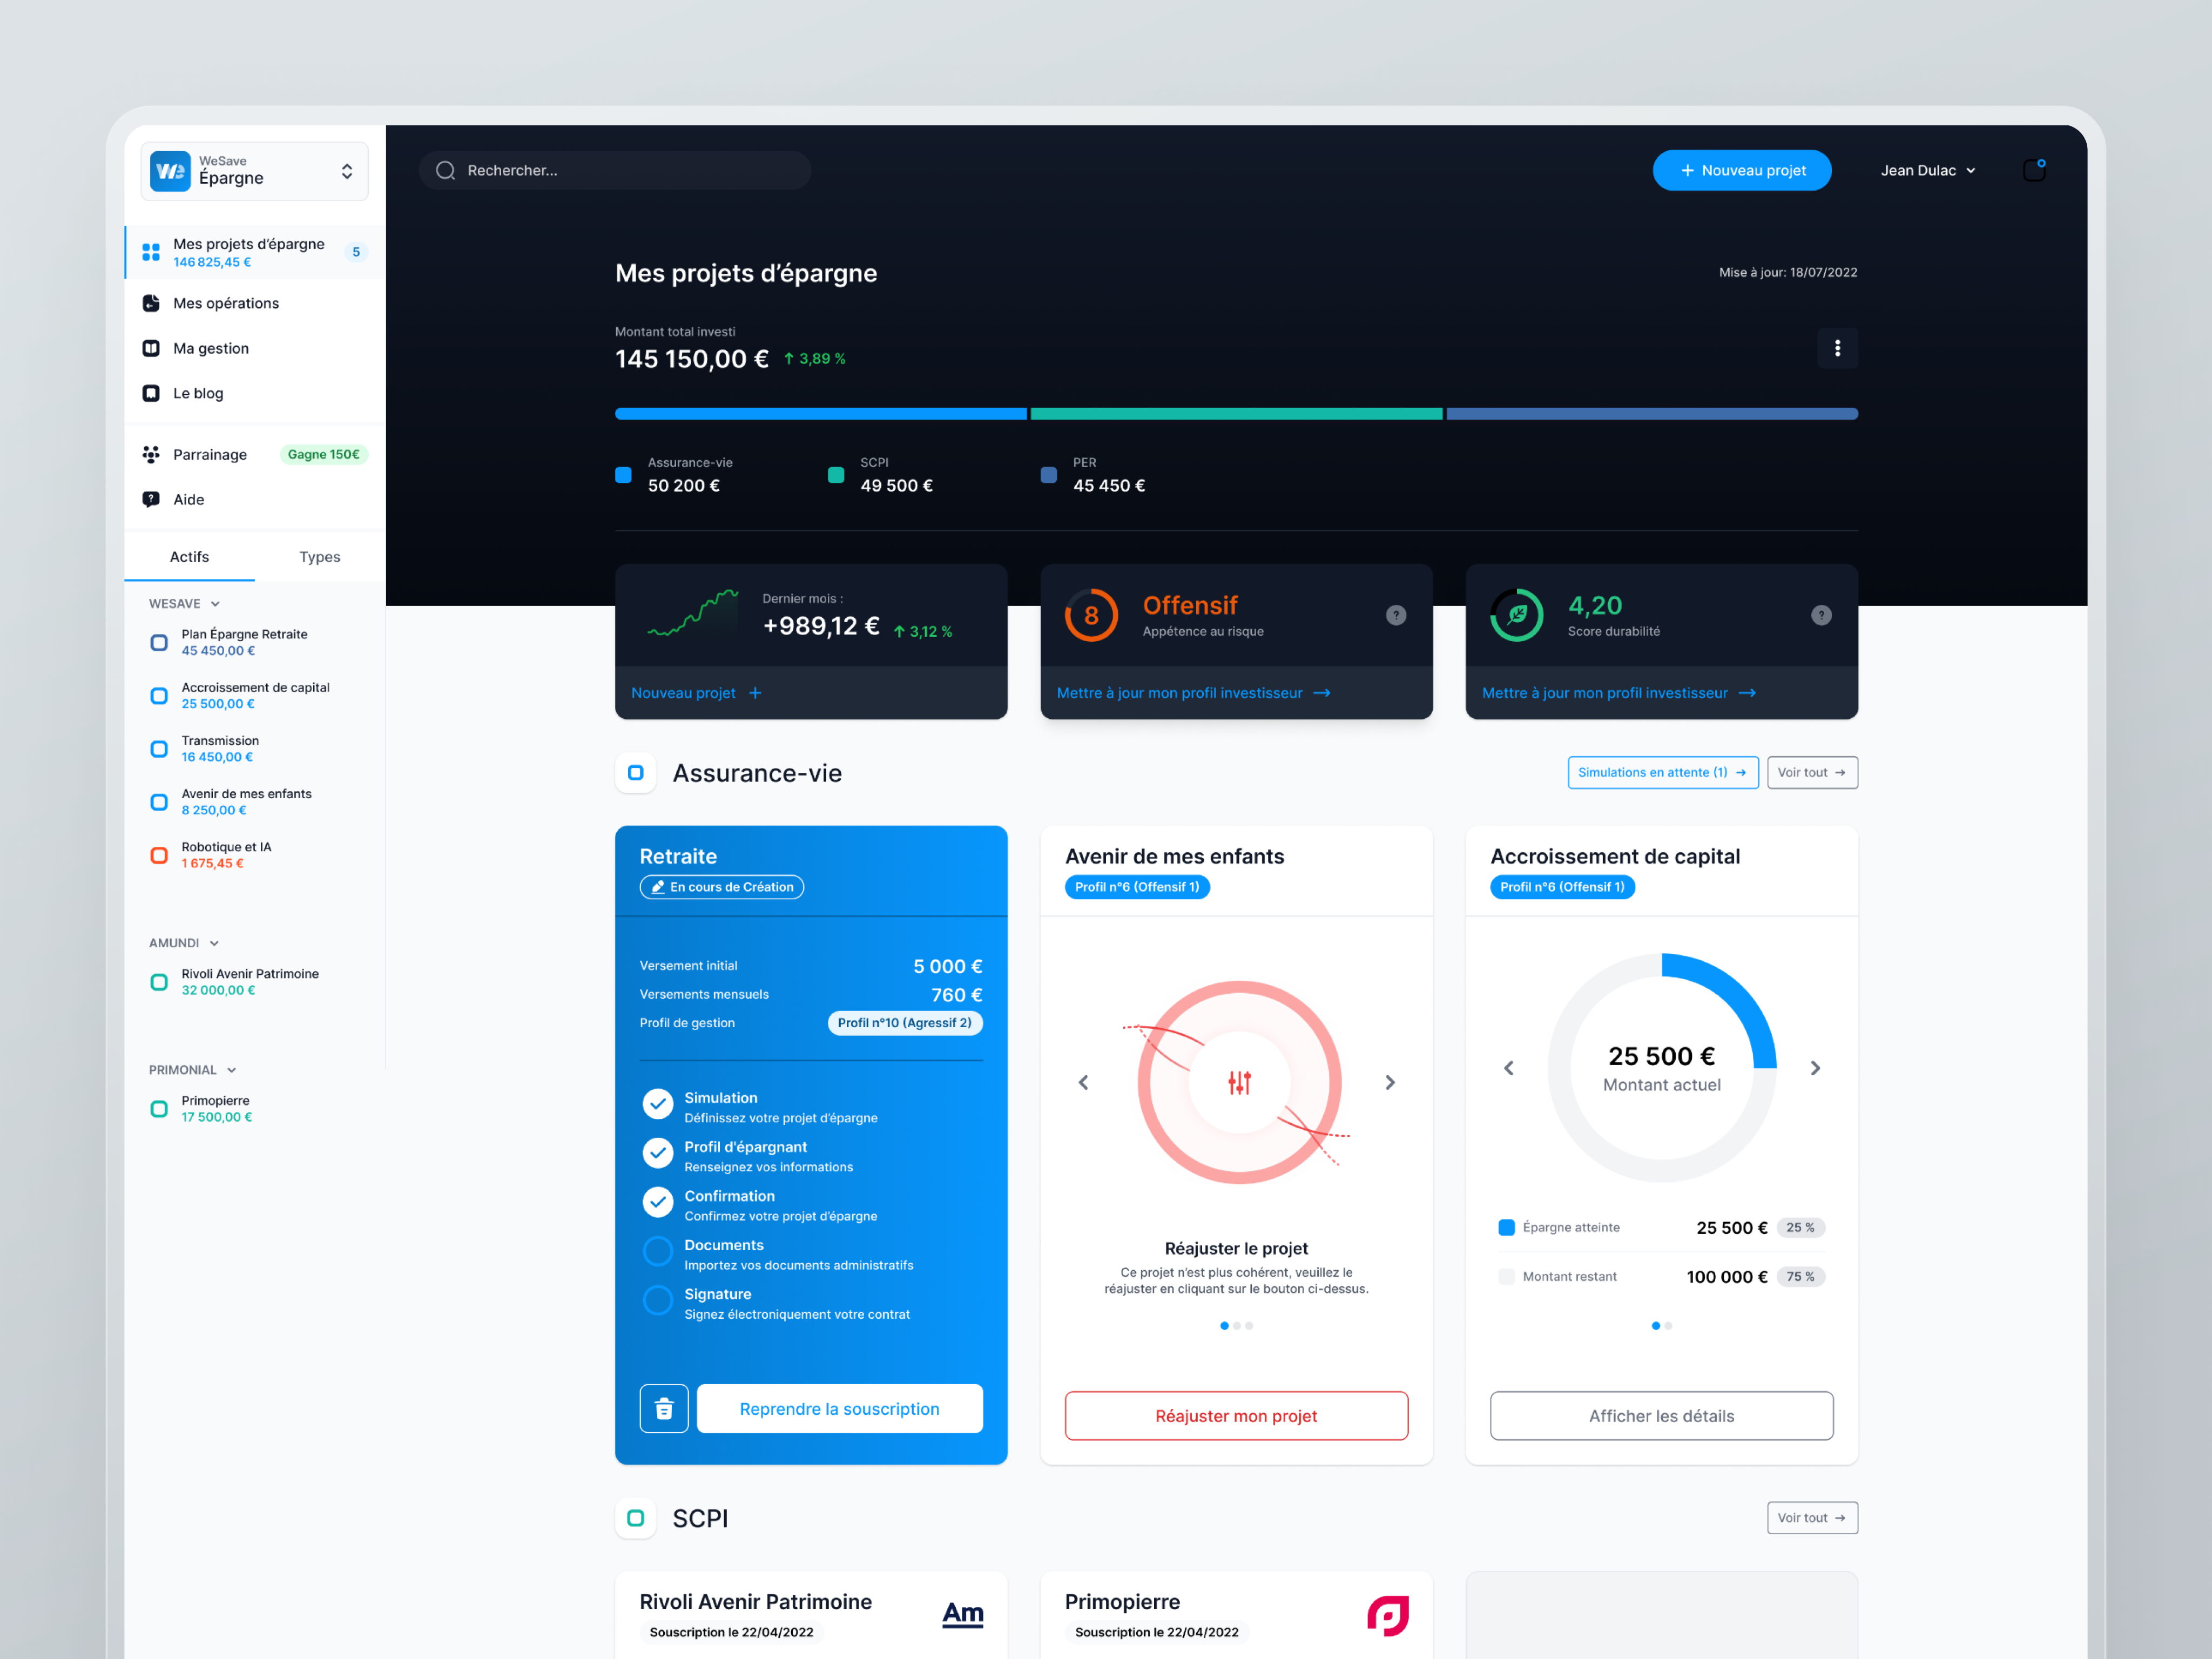Switch to the Types tab
Screen dimensions: 2212x1659
click(319, 557)
